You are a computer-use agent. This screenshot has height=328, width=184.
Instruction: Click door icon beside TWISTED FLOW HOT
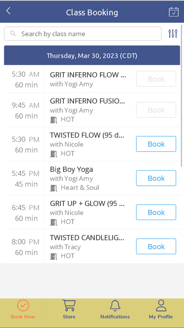54,154
